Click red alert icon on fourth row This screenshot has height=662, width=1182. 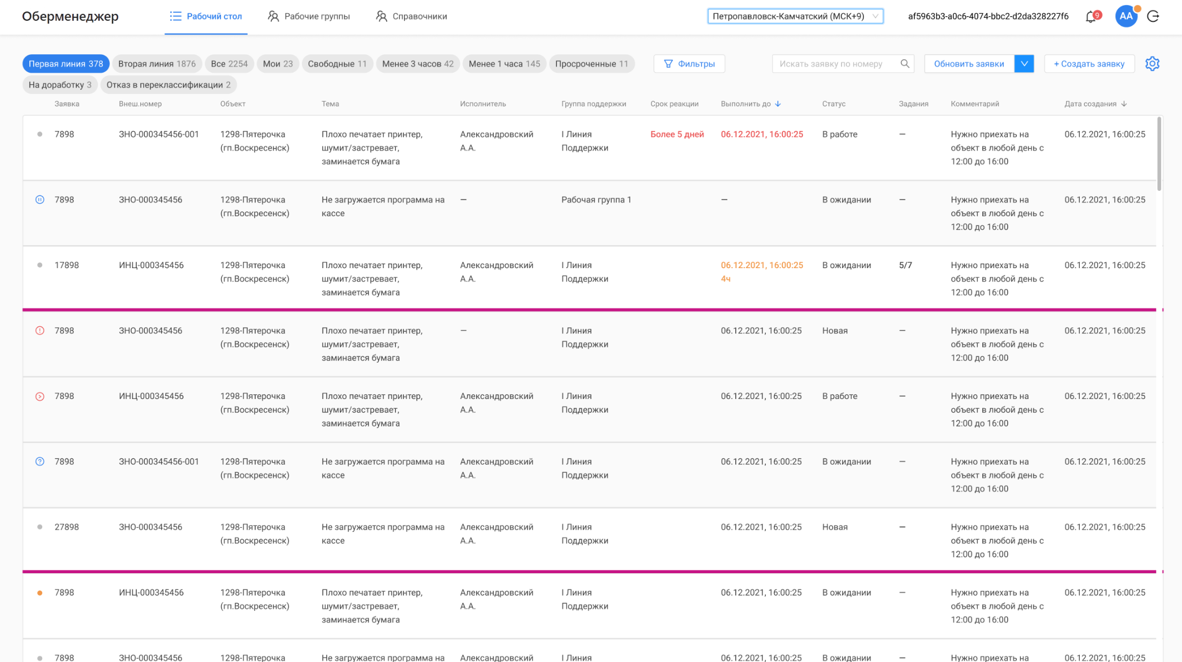point(40,331)
